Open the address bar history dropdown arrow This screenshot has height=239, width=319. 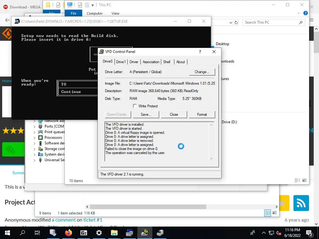tap(231, 22)
